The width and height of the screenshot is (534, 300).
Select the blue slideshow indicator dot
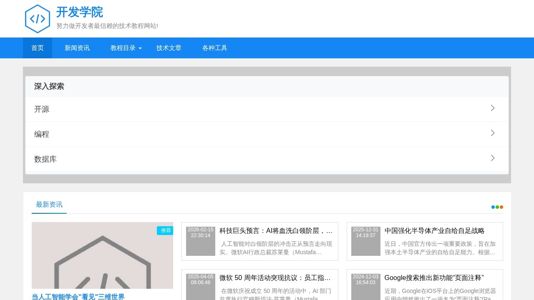[493, 207]
